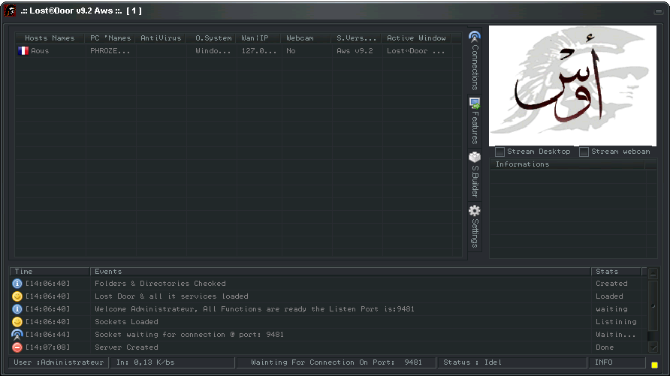Image resolution: width=670 pixels, height=376 pixels.
Task: Switch to the S.Builder tab
Action: tap(474, 174)
